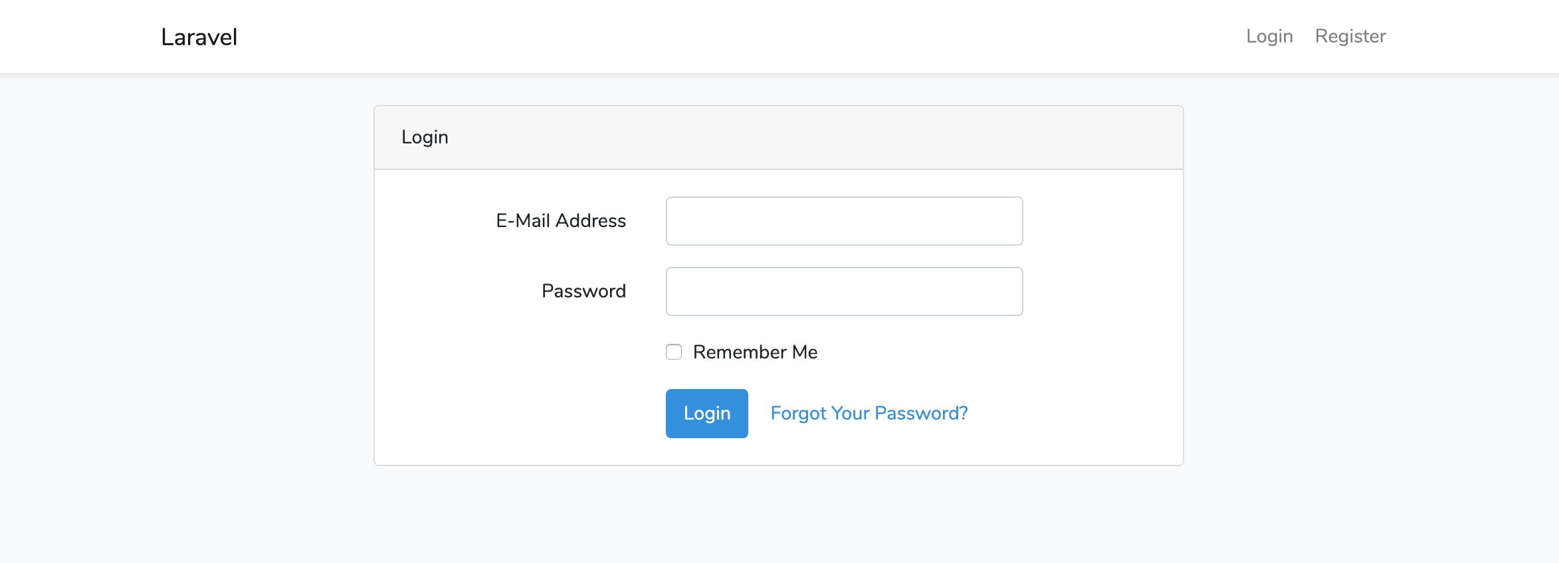
Task: Tick the Remember Me checkbox
Action: pyautogui.click(x=674, y=352)
